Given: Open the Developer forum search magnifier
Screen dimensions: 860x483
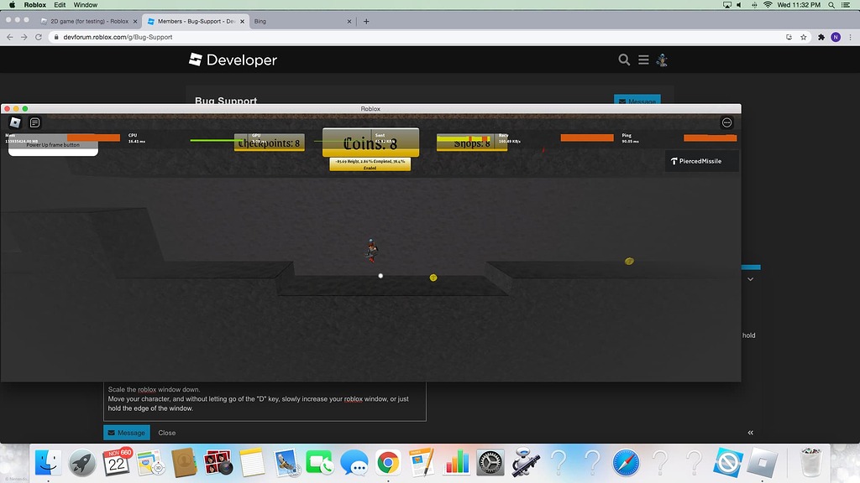Looking at the screenshot, I should tap(624, 60).
